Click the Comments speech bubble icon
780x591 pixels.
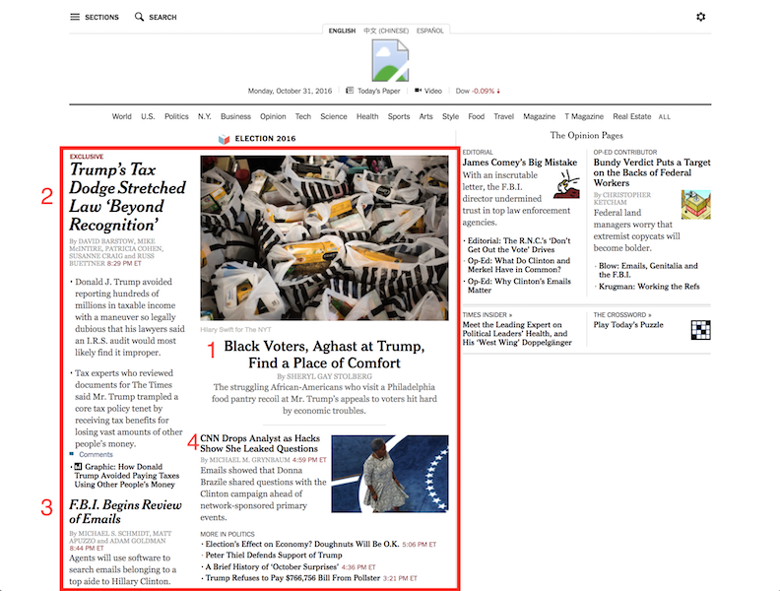point(73,454)
